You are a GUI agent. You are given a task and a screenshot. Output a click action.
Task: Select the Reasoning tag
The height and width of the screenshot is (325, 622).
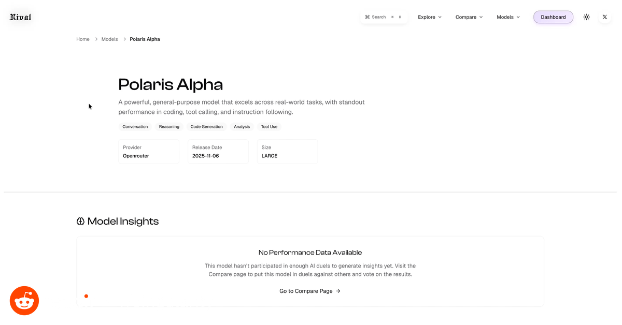pyautogui.click(x=169, y=127)
